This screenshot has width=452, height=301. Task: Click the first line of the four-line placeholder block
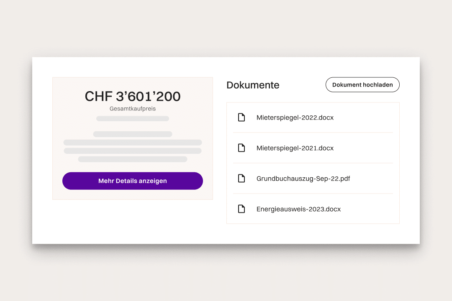click(x=132, y=134)
